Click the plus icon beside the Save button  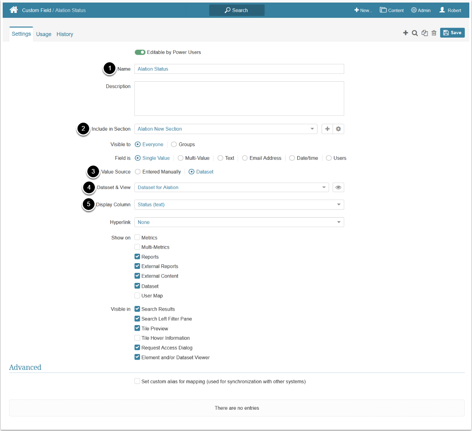[x=406, y=33]
